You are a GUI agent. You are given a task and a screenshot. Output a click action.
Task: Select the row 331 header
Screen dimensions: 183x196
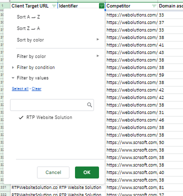3,187
